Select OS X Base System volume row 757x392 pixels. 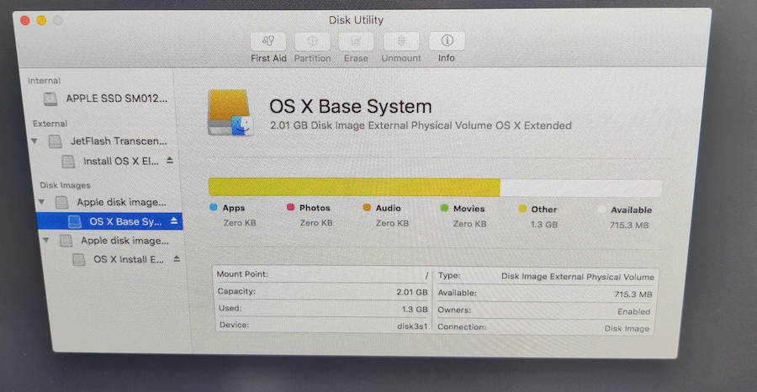(x=109, y=221)
